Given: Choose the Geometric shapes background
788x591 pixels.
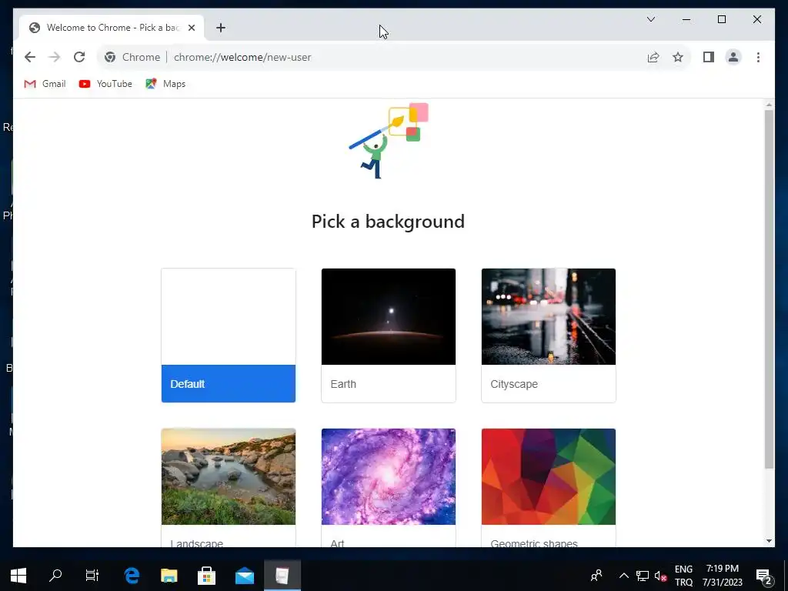Looking at the screenshot, I should point(548,487).
